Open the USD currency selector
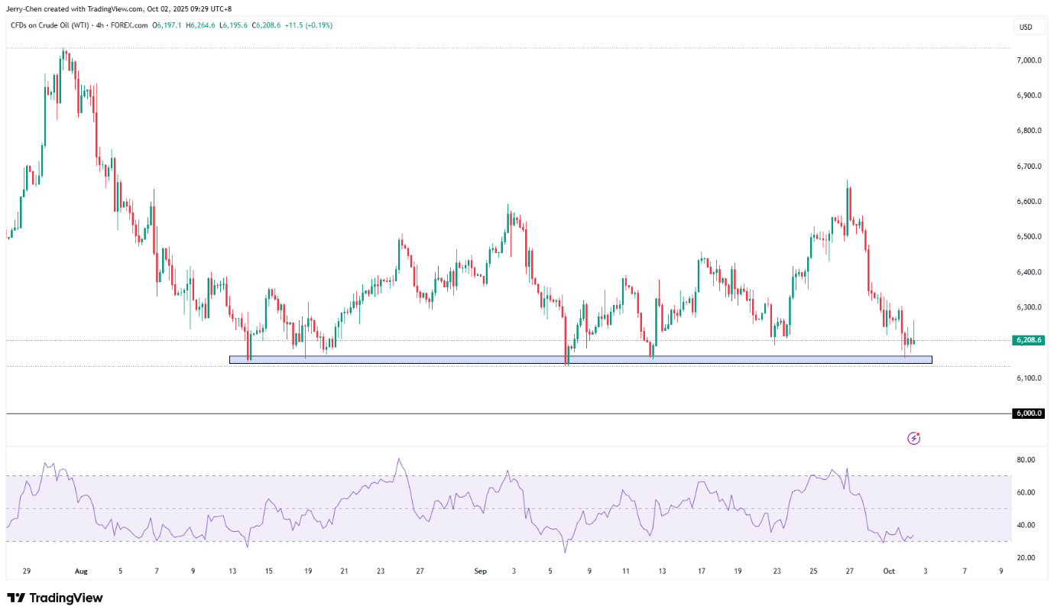Image resolution: width=1054 pixels, height=616 pixels. click(x=1025, y=28)
